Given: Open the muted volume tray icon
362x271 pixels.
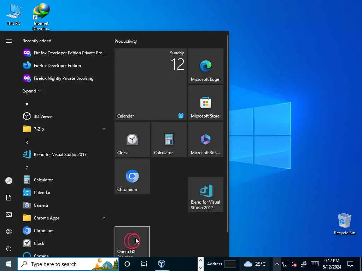Looking at the screenshot, I should 294,264.
